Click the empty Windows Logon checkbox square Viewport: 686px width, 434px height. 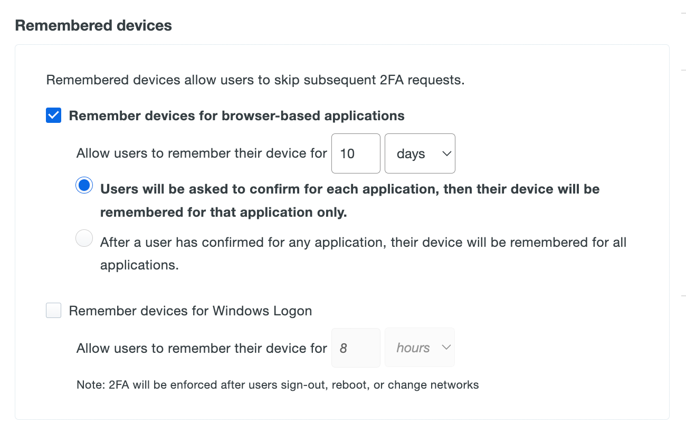coord(53,311)
